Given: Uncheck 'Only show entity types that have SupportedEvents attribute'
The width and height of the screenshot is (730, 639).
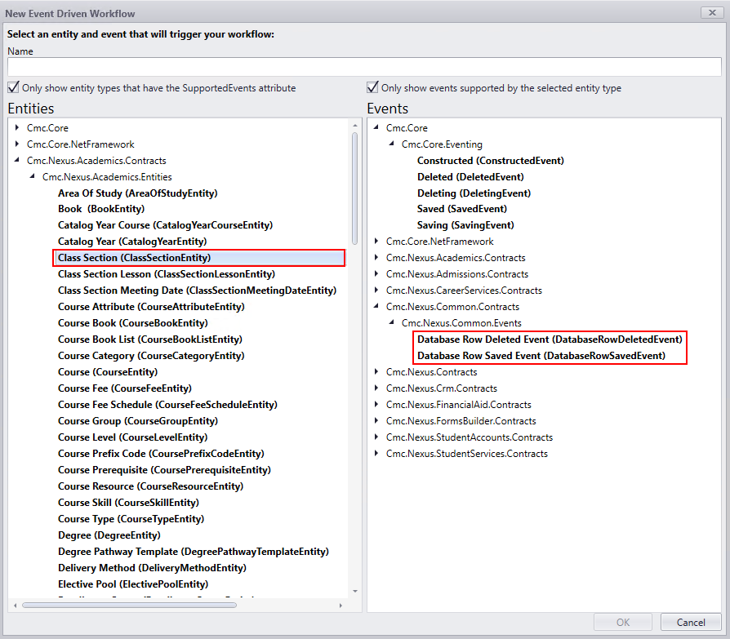Looking at the screenshot, I should coord(13,87).
